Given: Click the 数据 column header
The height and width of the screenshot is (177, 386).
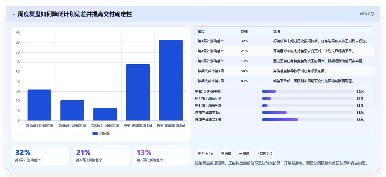Looking at the screenshot, I should [244, 31].
